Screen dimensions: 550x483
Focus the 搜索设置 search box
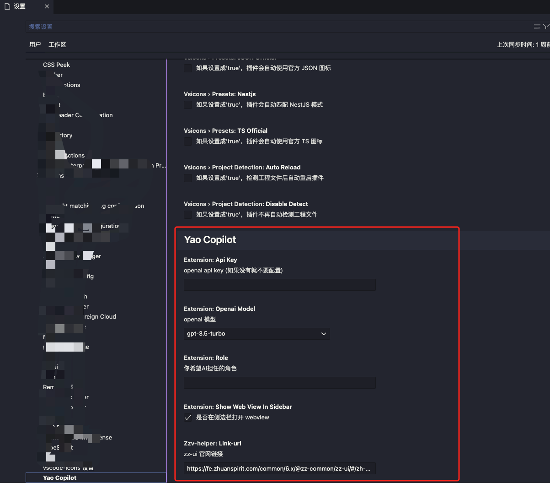click(x=279, y=27)
